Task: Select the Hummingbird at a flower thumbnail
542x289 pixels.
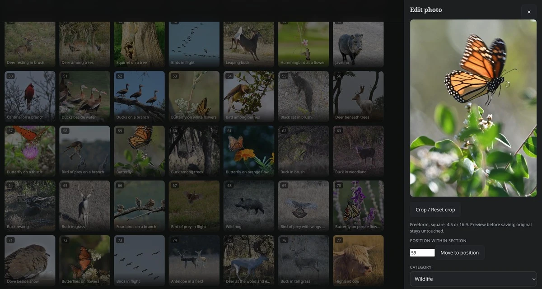Action: 304,44
